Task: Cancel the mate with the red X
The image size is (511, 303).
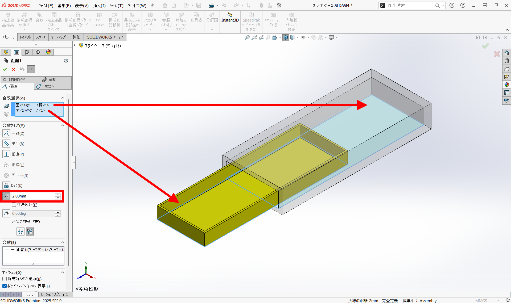Action: pos(14,69)
